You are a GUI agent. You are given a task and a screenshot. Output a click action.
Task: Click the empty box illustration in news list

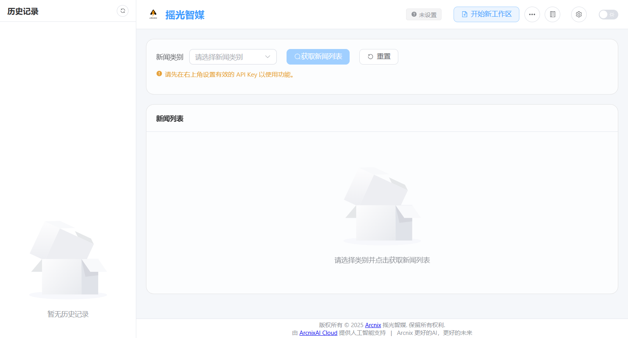(382, 206)
